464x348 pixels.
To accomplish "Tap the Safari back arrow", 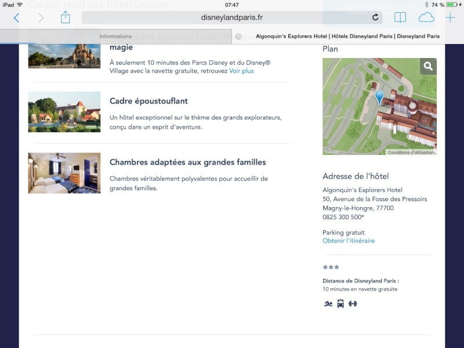I will coord(17,18).
